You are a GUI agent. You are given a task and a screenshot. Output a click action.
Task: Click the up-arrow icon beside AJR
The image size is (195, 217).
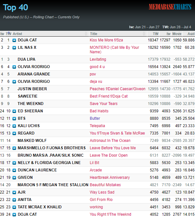(x=14, y=193)
